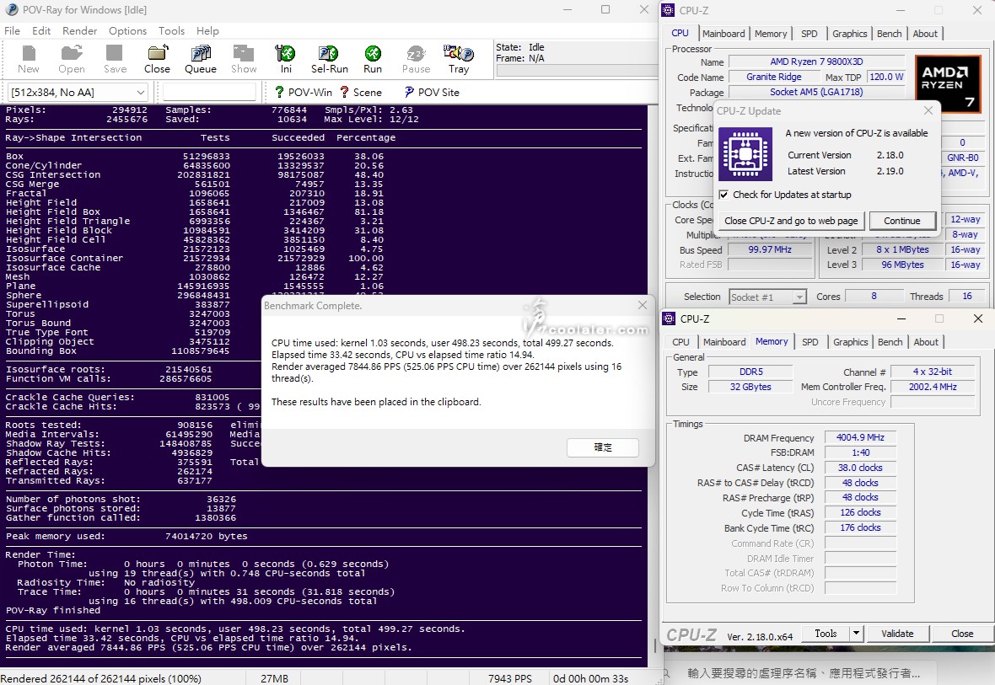
Task: Open the POV Site link icon
Action: pos(431,92)
